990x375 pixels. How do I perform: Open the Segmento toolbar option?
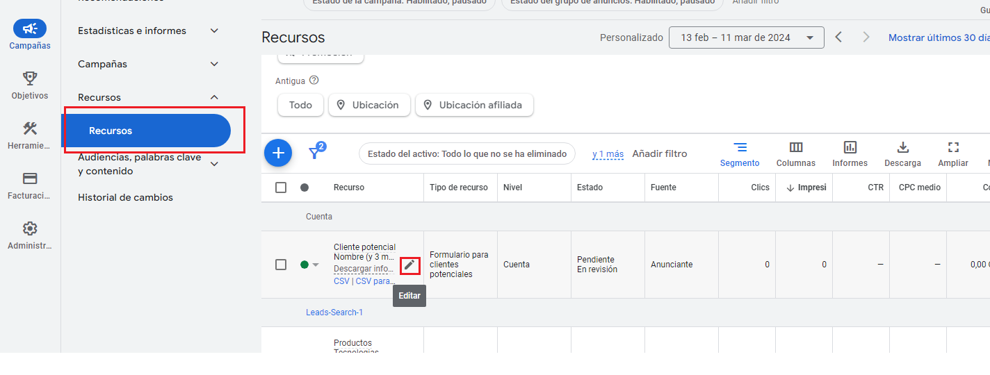coord(740,153)
